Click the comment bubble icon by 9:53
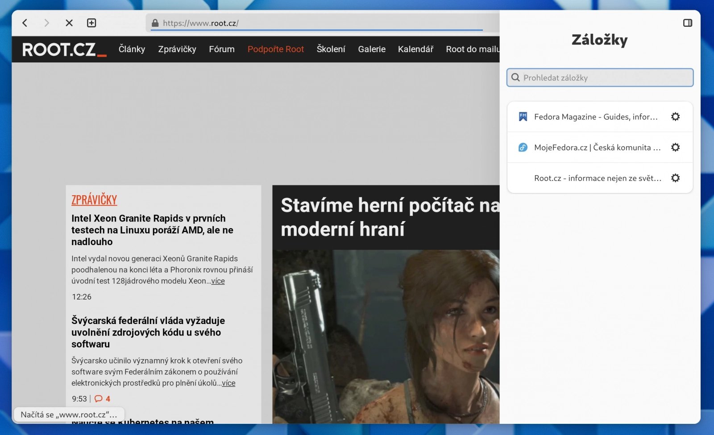The height and width of the screenshot is (435, 714). pyautogui.click(x=99, y=399)
